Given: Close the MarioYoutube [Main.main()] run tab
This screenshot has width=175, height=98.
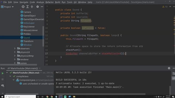Looking at the screenshot, I should pyautogui.click(x=40, y=68).
